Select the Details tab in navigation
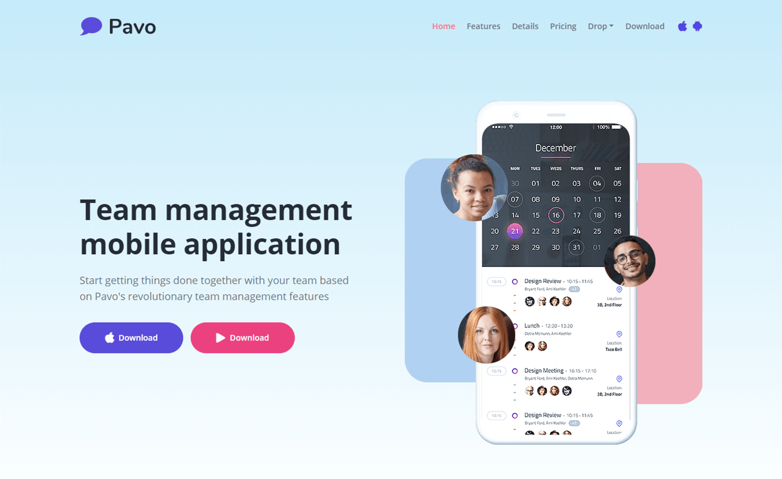This screenshot has height=479, width=782. pyautogui.click(x=524, y=26)
